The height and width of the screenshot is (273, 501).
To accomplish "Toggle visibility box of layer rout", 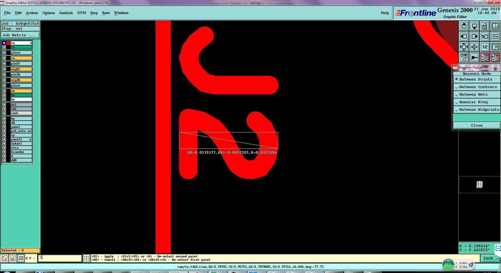I will (x=4, y=113).
